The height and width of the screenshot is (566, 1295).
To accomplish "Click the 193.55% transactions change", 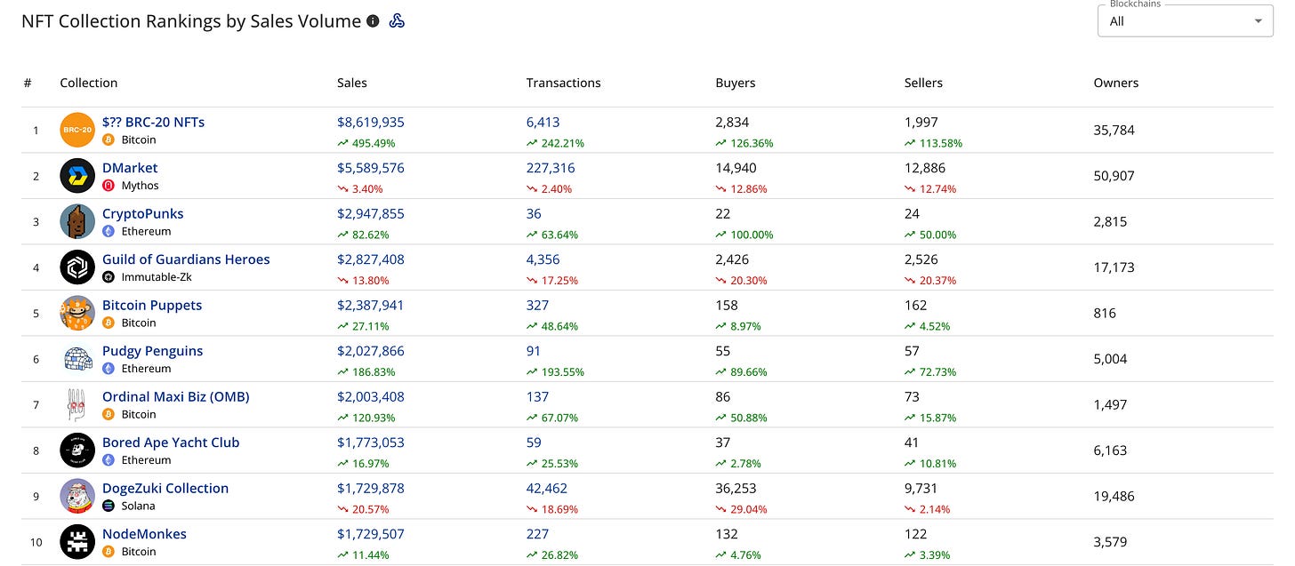I will pos(555,372).
